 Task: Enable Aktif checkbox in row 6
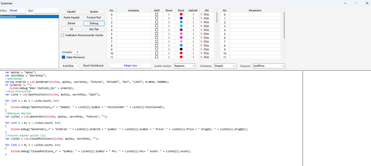coord(157,38)
